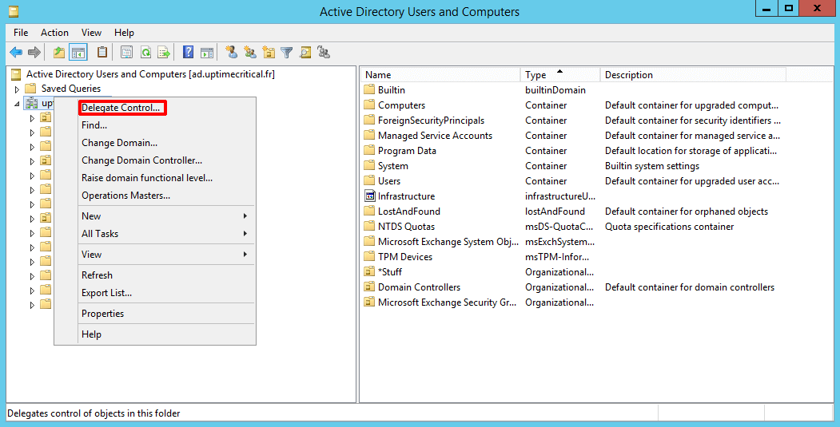Select the Infrastructure row
Screen dimensions: 840x427
point(573,196)
